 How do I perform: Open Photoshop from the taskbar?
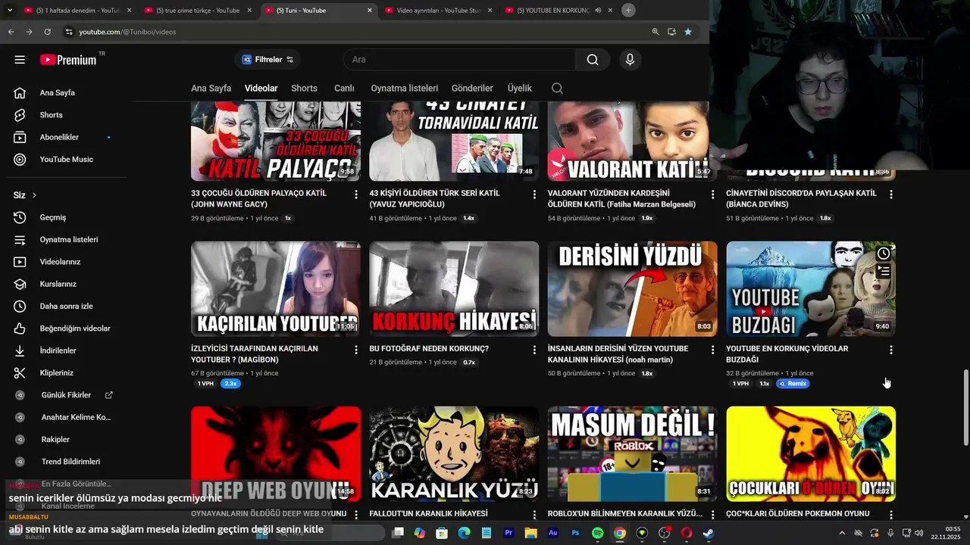(x=575, y=533)
